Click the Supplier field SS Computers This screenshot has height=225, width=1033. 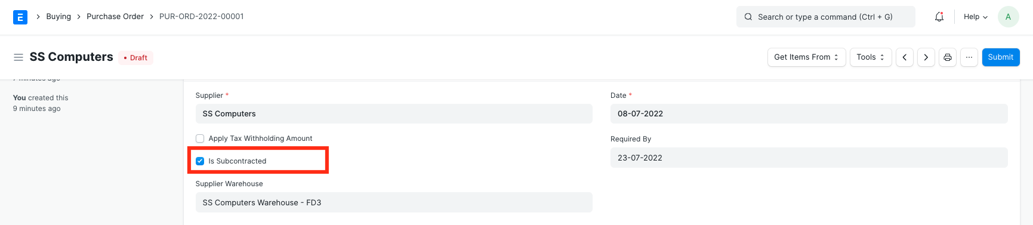[394, 114]
